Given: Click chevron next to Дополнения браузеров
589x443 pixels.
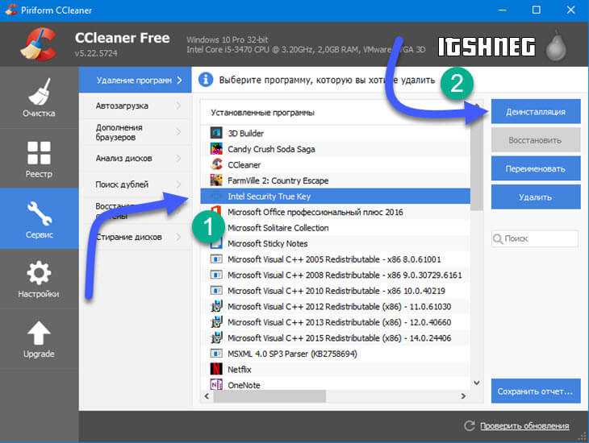Looking at the screenshot, I should point(178,132).
